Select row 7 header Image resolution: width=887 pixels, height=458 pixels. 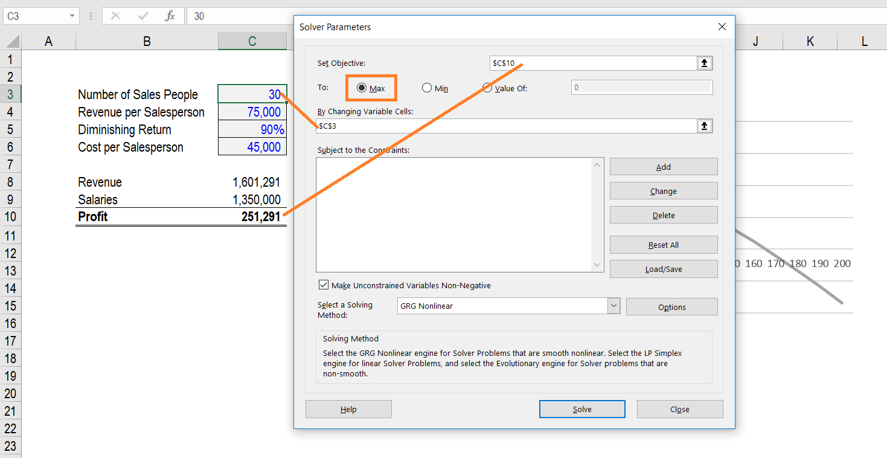point(10,164)
